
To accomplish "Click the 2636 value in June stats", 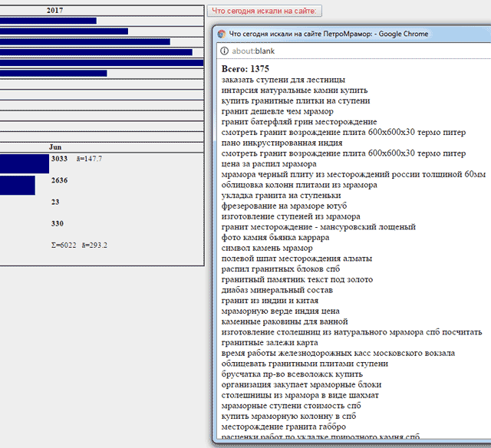I will pyautogui.click(x=59, y=180).
